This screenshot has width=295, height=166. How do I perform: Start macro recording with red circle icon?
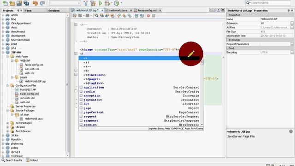click(x=148, y=16)
